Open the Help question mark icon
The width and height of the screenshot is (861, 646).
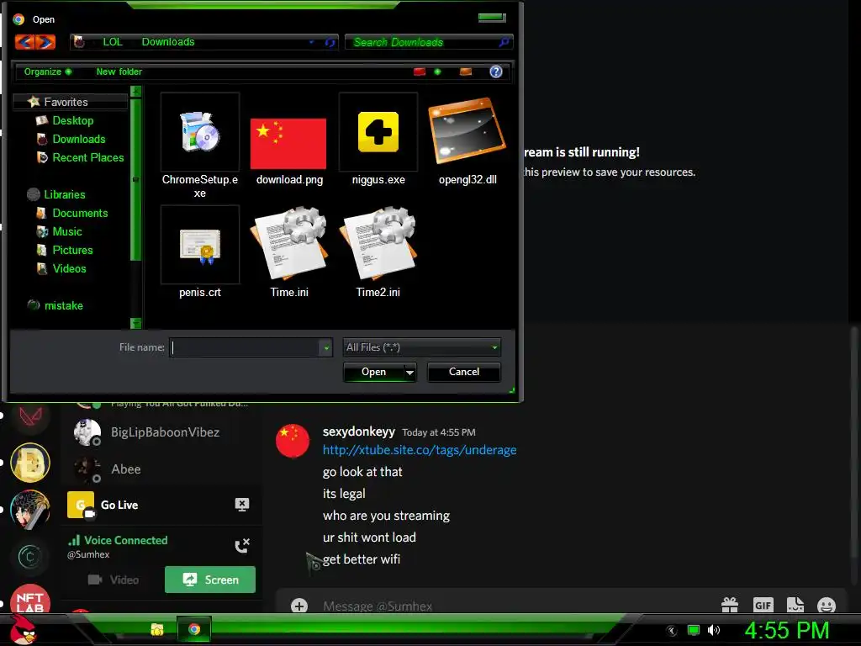click(x=496, y=72)
